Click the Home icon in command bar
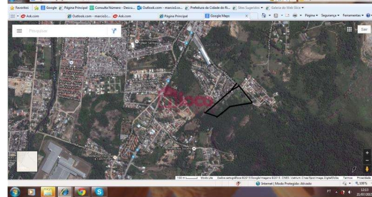Viewport: 372px width, 197px height. coord(264,15)
